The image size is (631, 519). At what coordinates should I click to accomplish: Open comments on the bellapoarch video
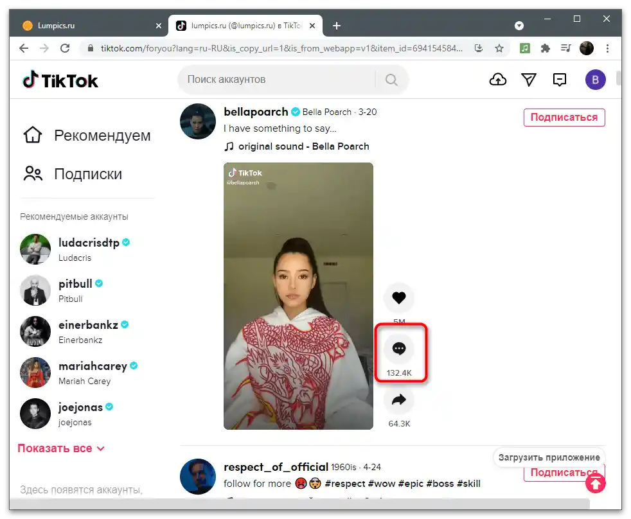point(399,348)
